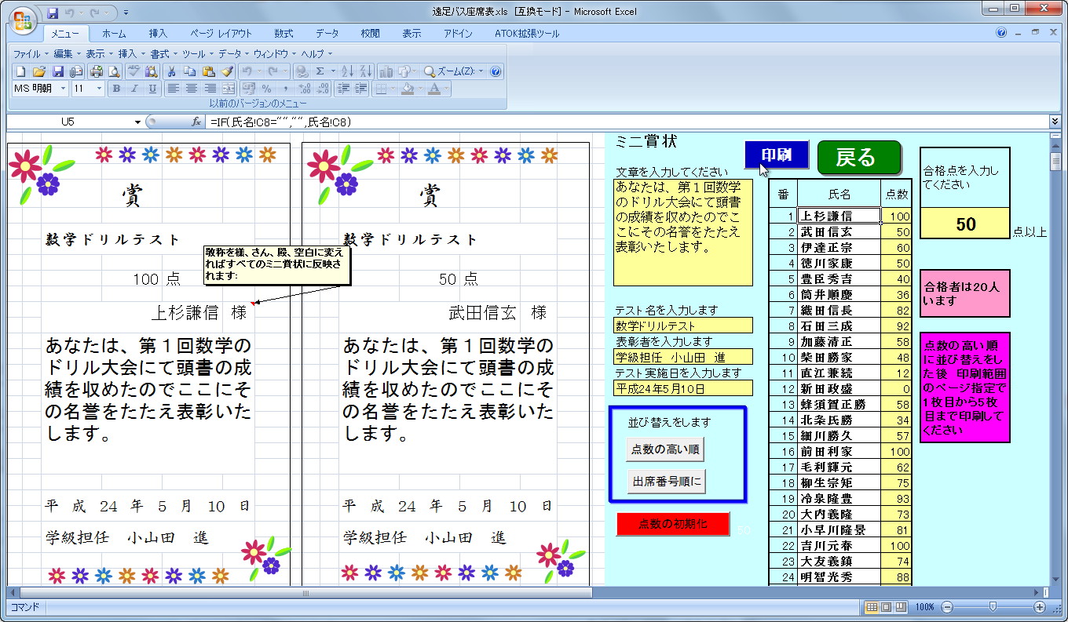Save the workbook from the classic toolbar
Screen dimensions: 1068x622
[57, 71]
